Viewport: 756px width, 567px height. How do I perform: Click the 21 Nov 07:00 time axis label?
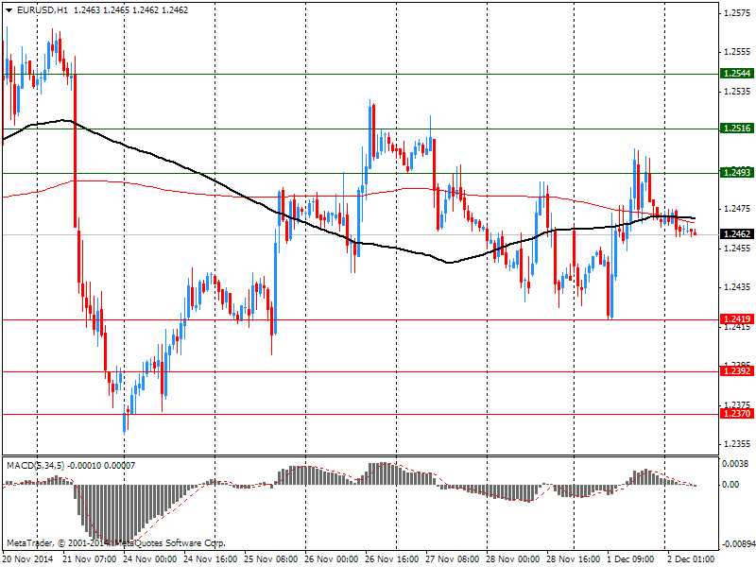tap(89, 559)
